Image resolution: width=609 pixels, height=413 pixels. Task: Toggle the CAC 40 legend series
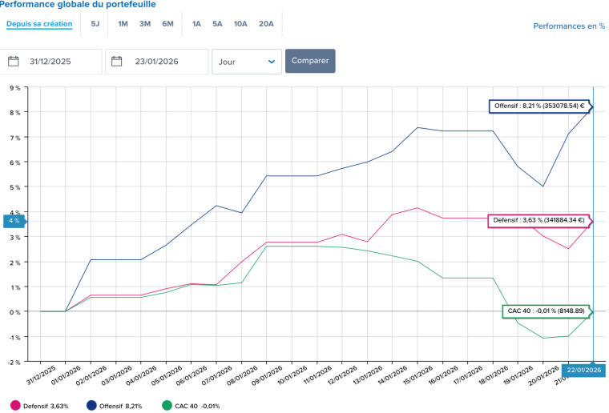(x=191, y=406)
